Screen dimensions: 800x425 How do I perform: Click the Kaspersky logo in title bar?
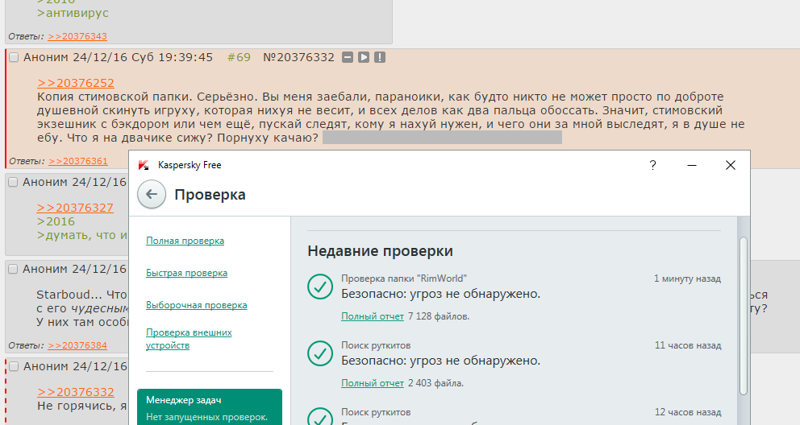pos(144,165)
